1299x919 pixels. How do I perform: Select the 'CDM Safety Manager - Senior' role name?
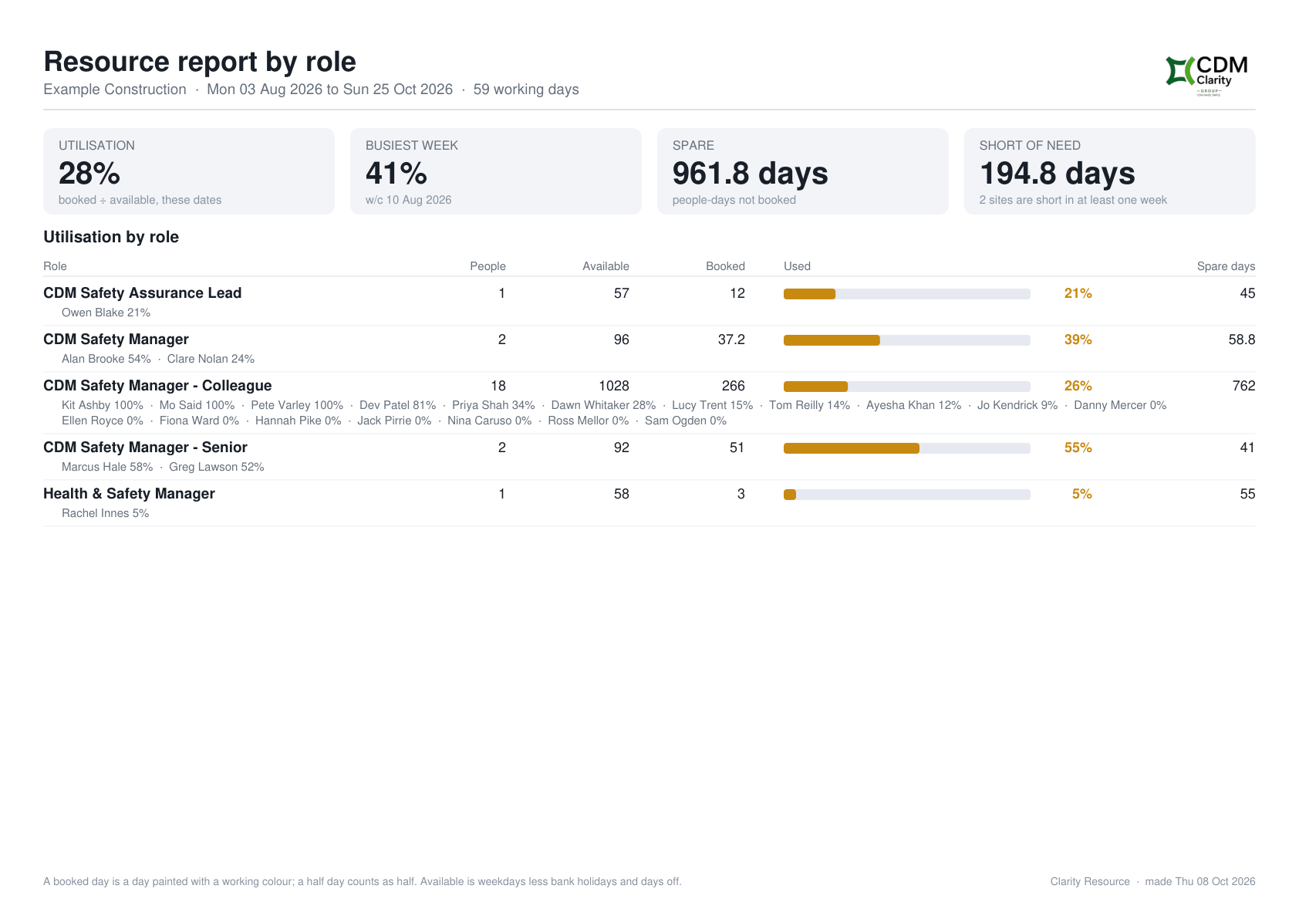pos(145,448)
